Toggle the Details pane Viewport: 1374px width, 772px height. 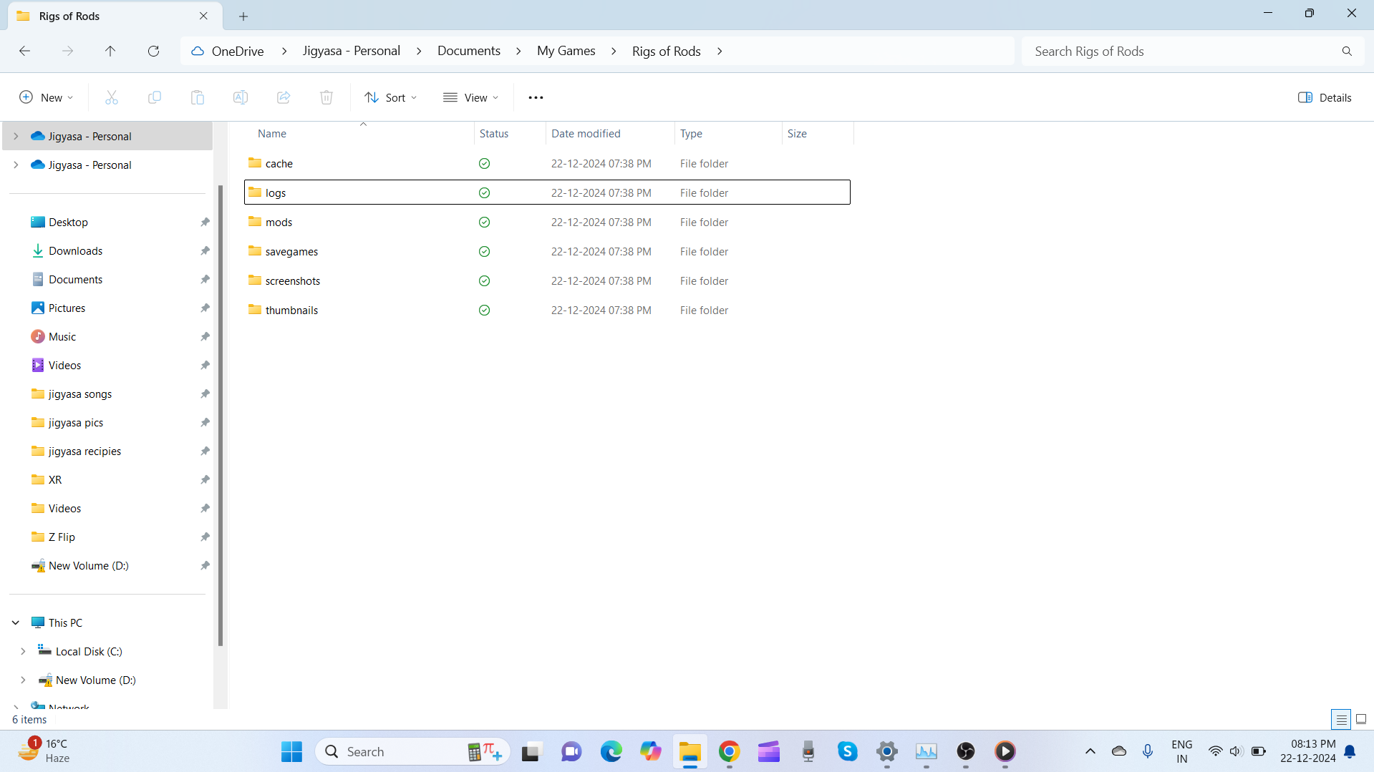pyautogui.click(x=1325, y=97)
